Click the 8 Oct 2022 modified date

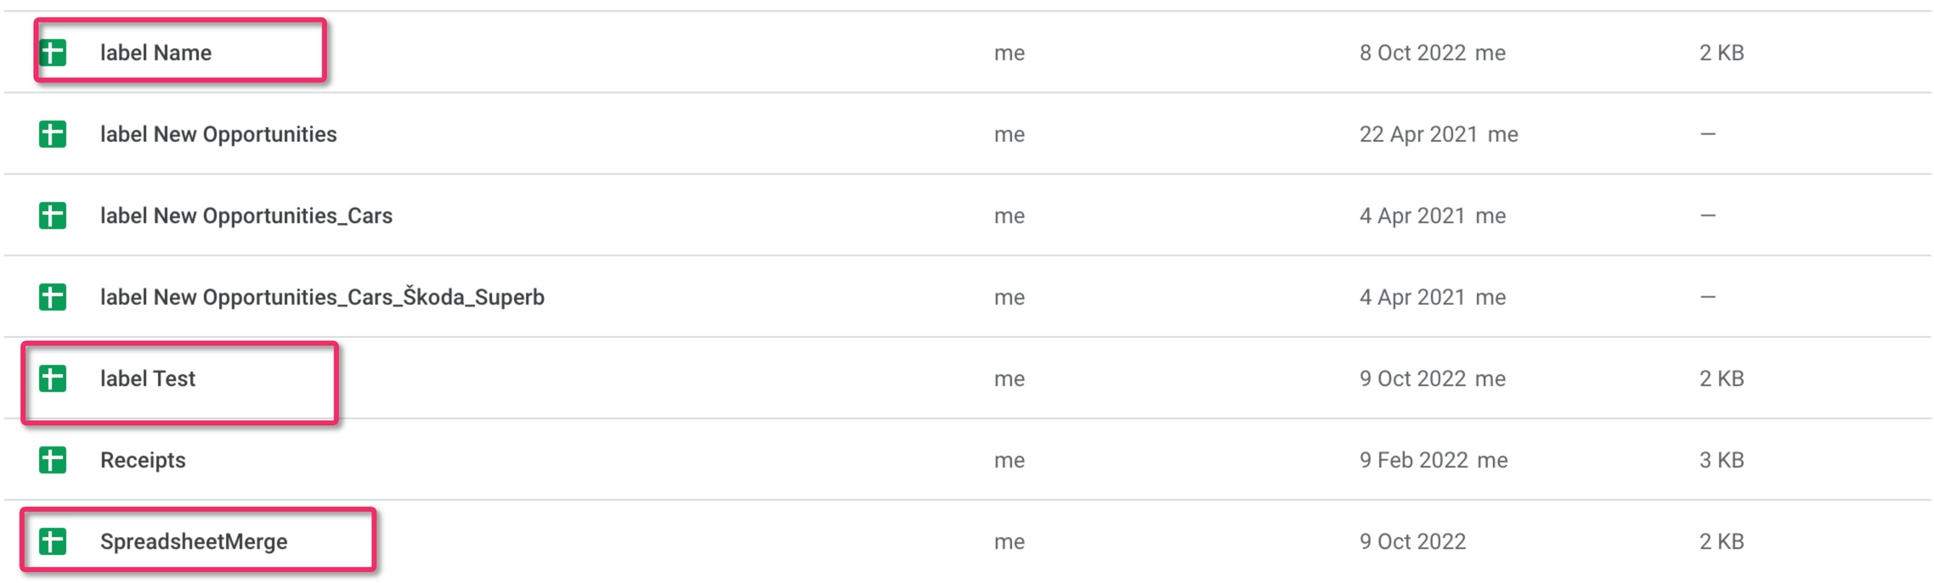[1412, 53]
